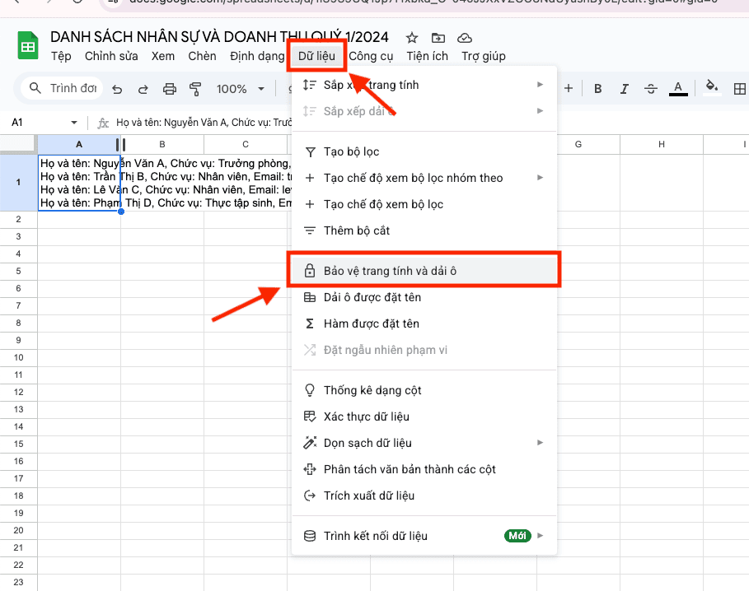Image resolution: width=749 pixels, height=591 pixels.
Task: Click the undo arrow in toolbar
Action: click(x=117, y=89)
